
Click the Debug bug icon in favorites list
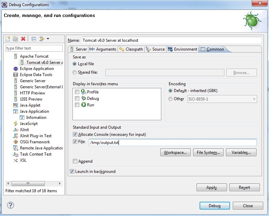pos(84,98)
